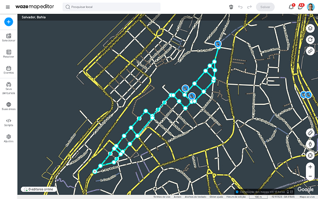Click the Google logo on the map
This screenshot has width=318, height=199.
305,189
